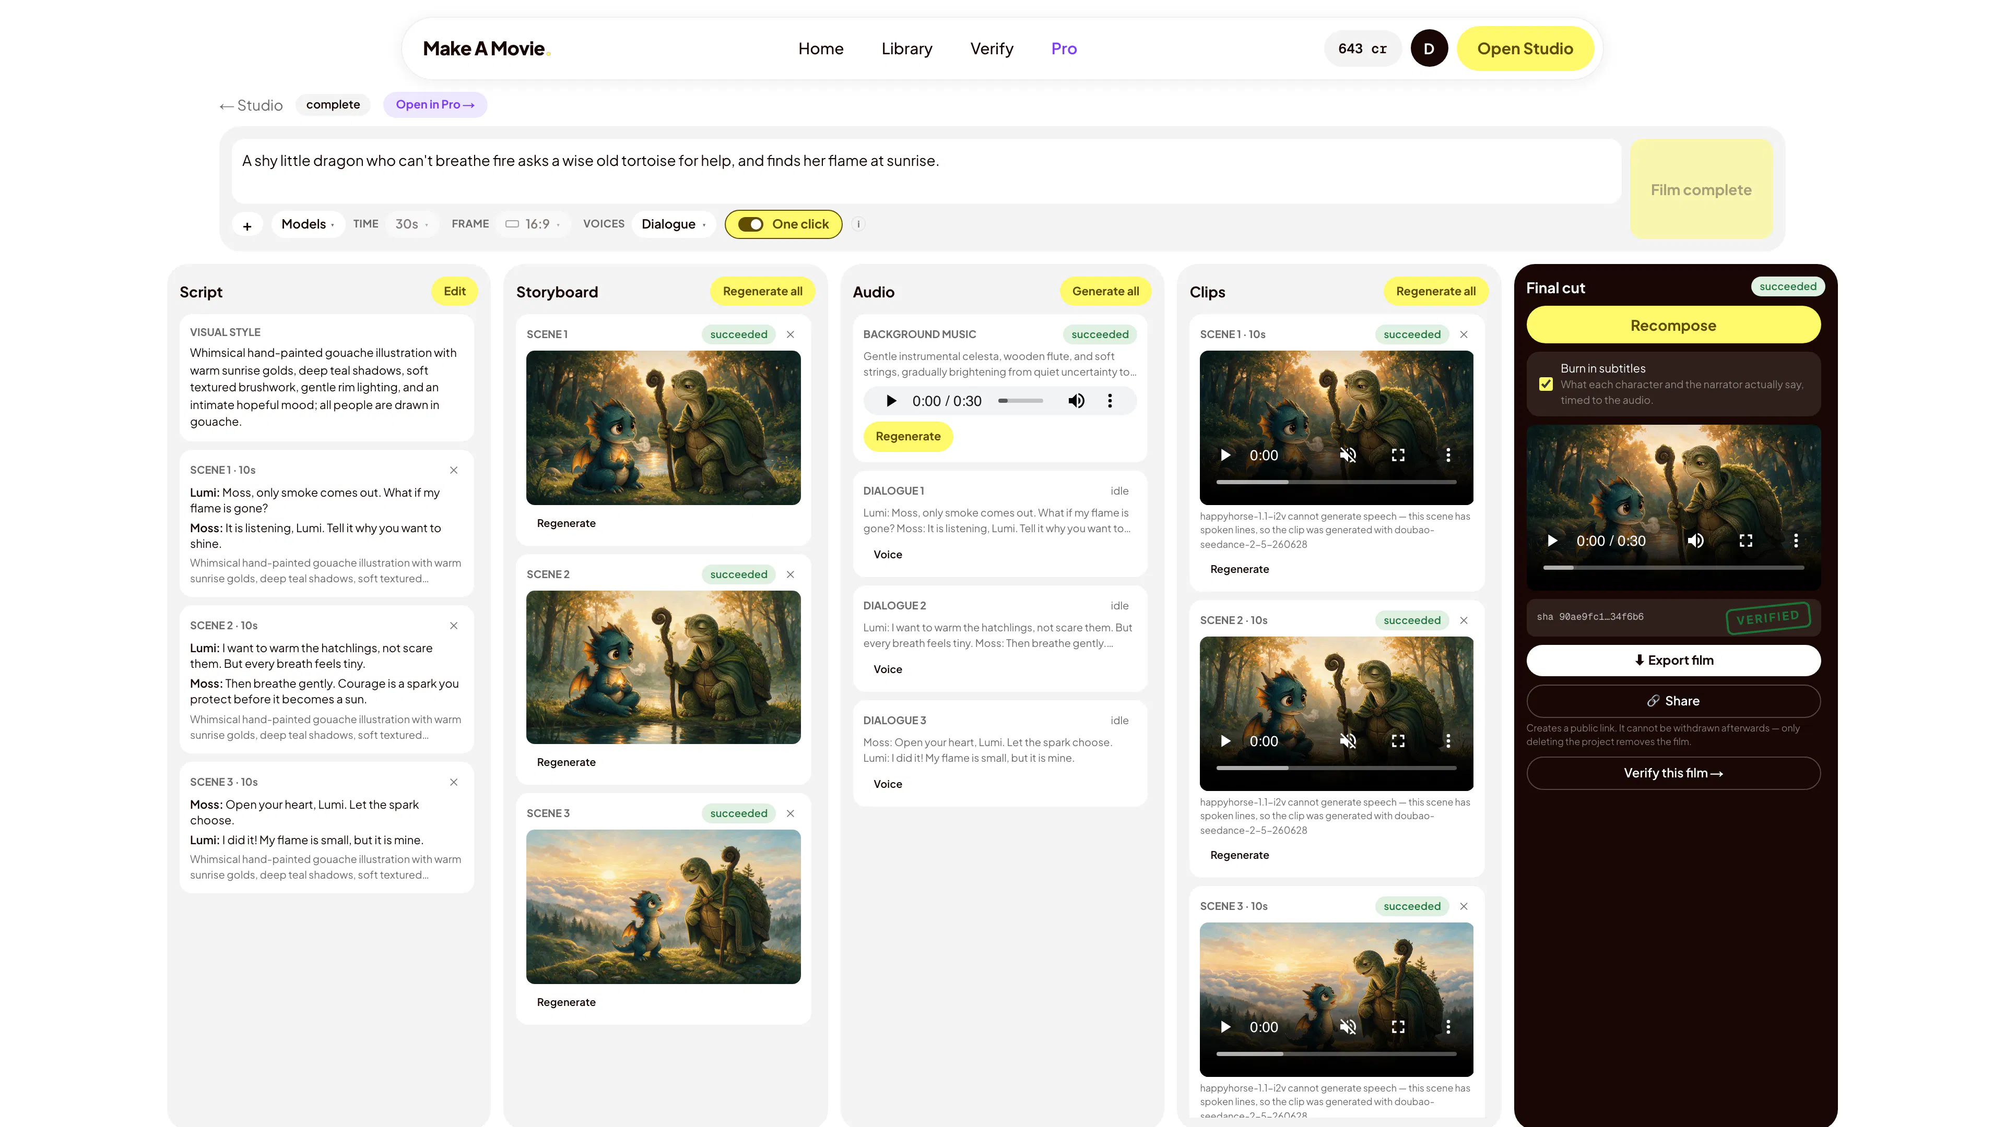Enter fullscreen on Scene 2 clip
2005x1127 pixels.
click(x=1399, y=741)
